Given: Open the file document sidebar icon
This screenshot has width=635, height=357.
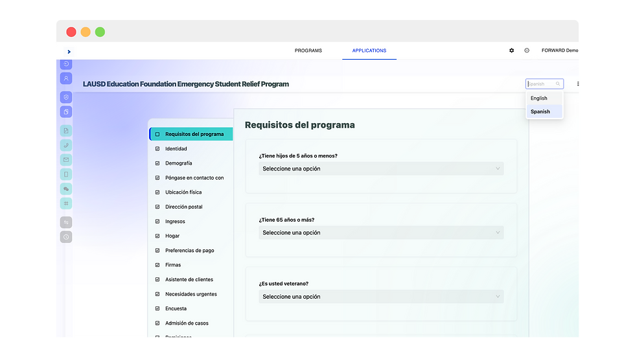Looking at the screenshot, I should point(66,131).
